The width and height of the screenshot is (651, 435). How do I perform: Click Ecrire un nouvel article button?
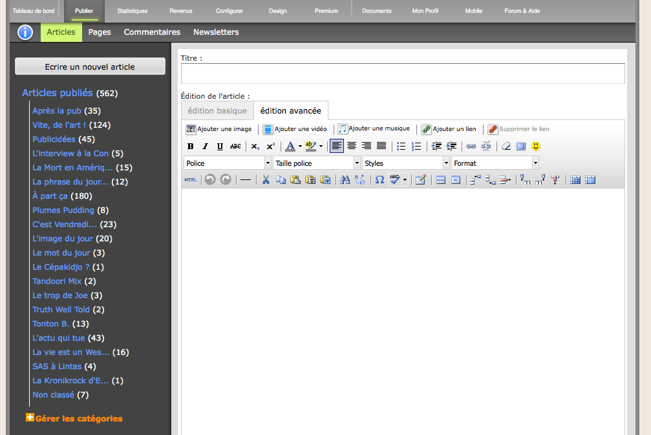click(x=90, y=66)
